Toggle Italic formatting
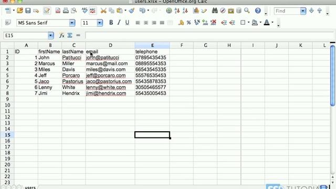The image size is (336, 189). (x=119, y=23)
